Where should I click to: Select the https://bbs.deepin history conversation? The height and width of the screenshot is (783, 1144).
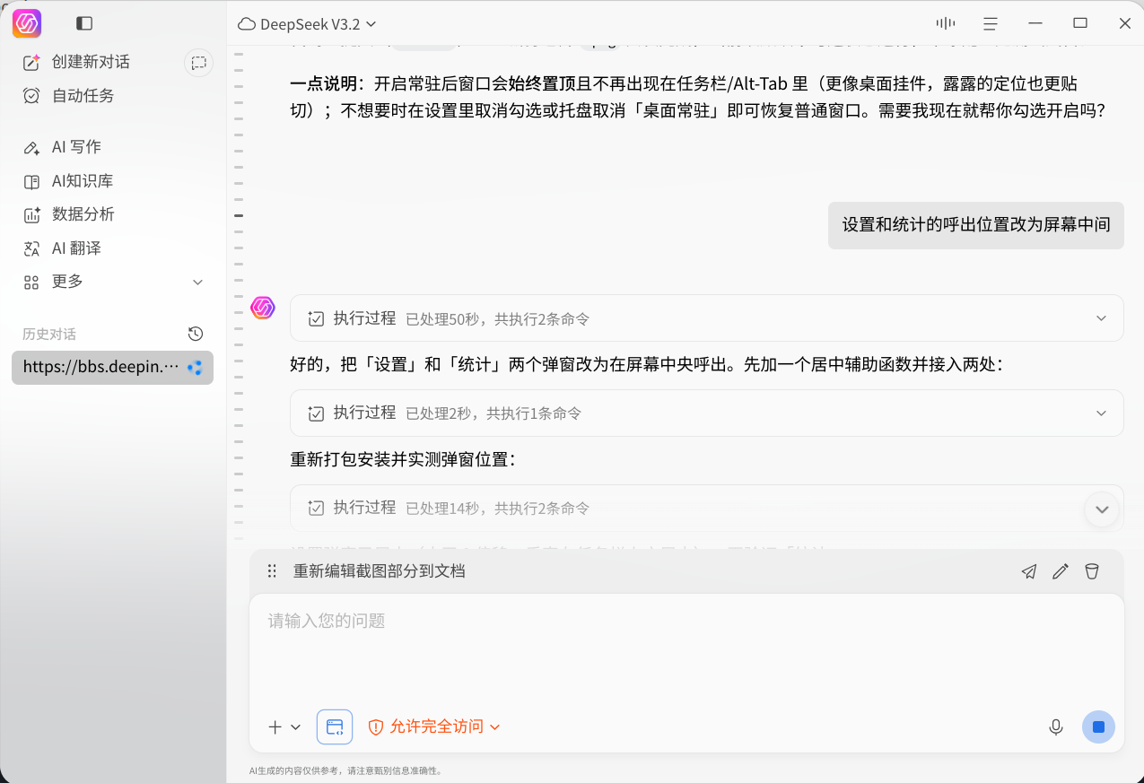tap(113, 368)
